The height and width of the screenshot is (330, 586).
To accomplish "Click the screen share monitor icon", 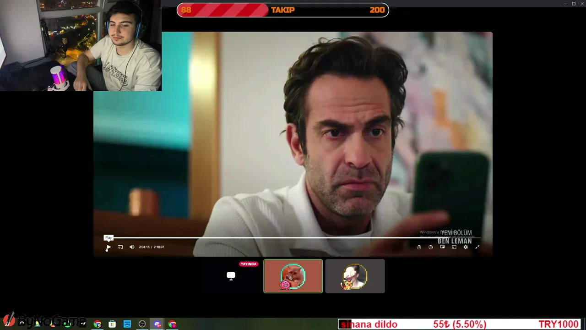I will (231, 276).
